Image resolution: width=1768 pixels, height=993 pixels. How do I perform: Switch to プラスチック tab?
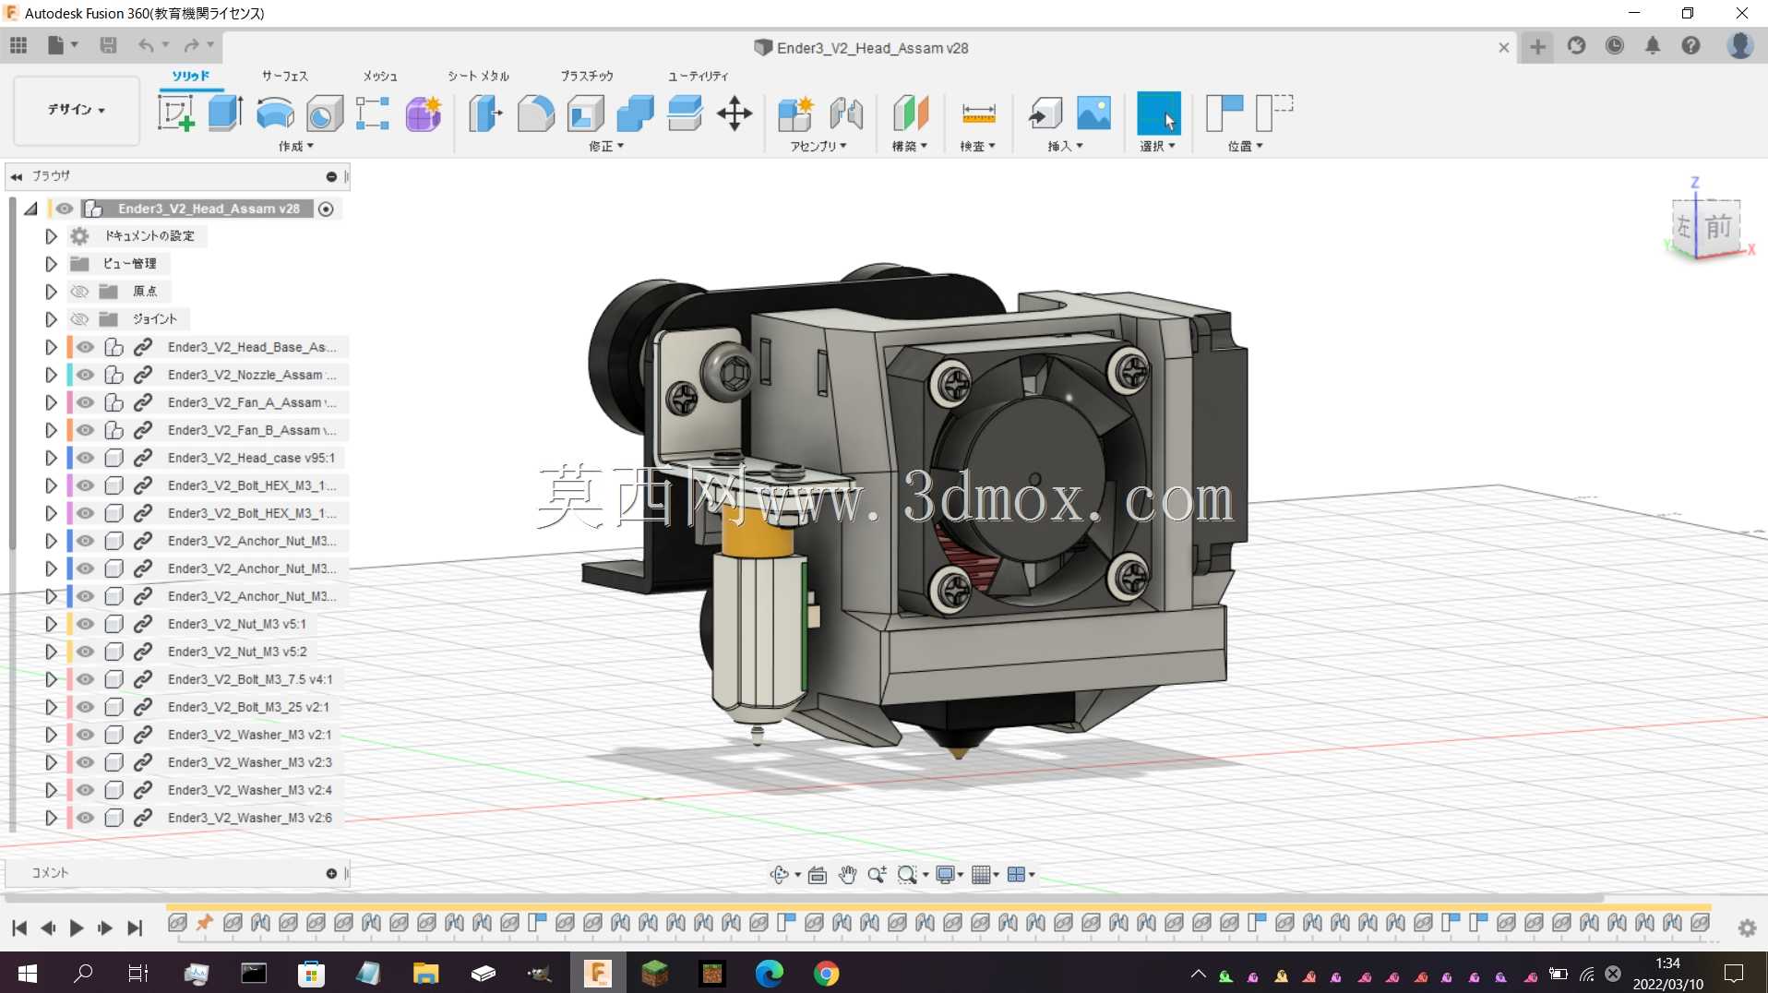[x=587, y=76]
